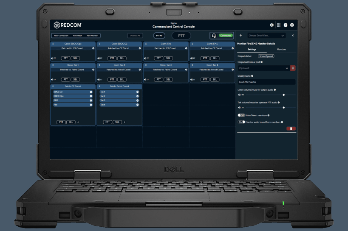Toggle Monitor audio to and from members
The image size is (348, 231).
coord(241,122)
